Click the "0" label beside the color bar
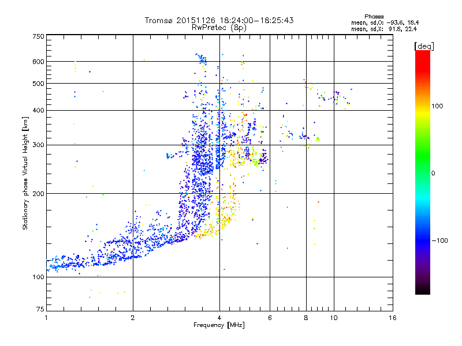 [x=433, y=174]
